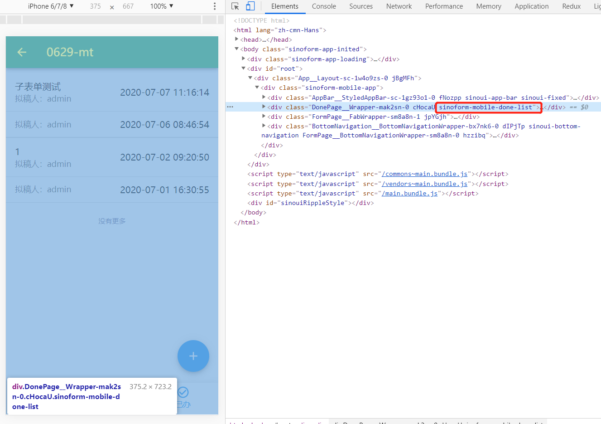The image size is (601, 424).
Task: Open the iPhone 6/7/8 device dropdown
Action: tap(50, 6)
